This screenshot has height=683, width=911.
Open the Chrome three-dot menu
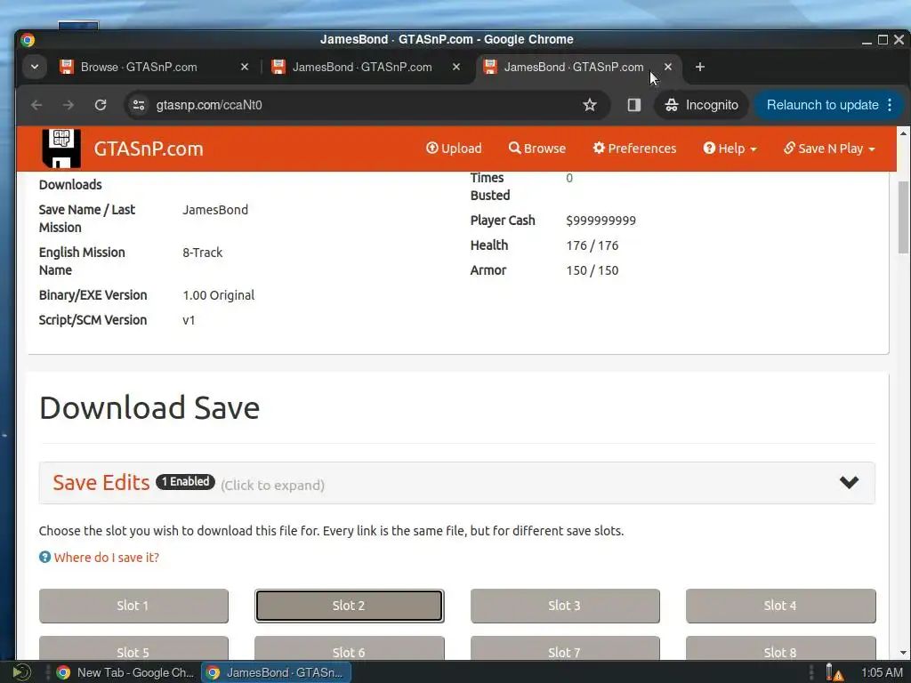(890, 105)
